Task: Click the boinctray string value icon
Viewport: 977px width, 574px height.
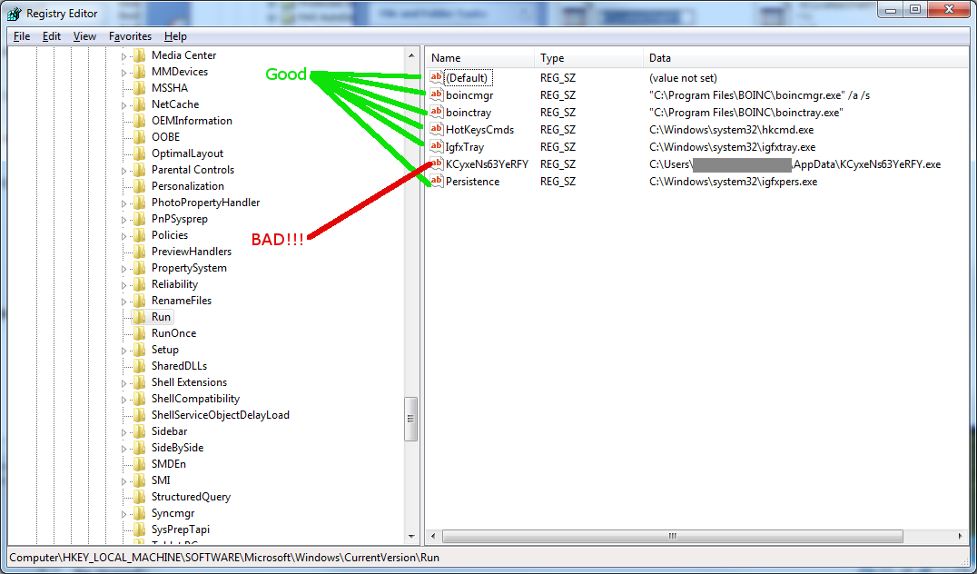Action: (x=437, y=113)
